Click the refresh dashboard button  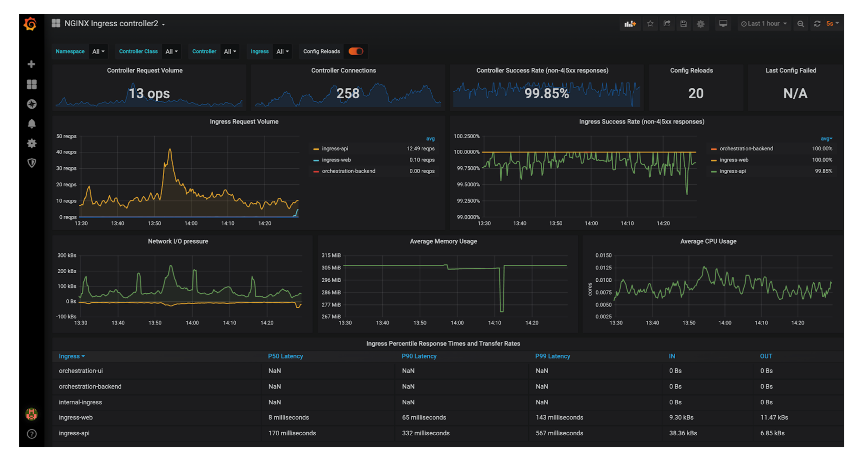(x=817, y=24)
